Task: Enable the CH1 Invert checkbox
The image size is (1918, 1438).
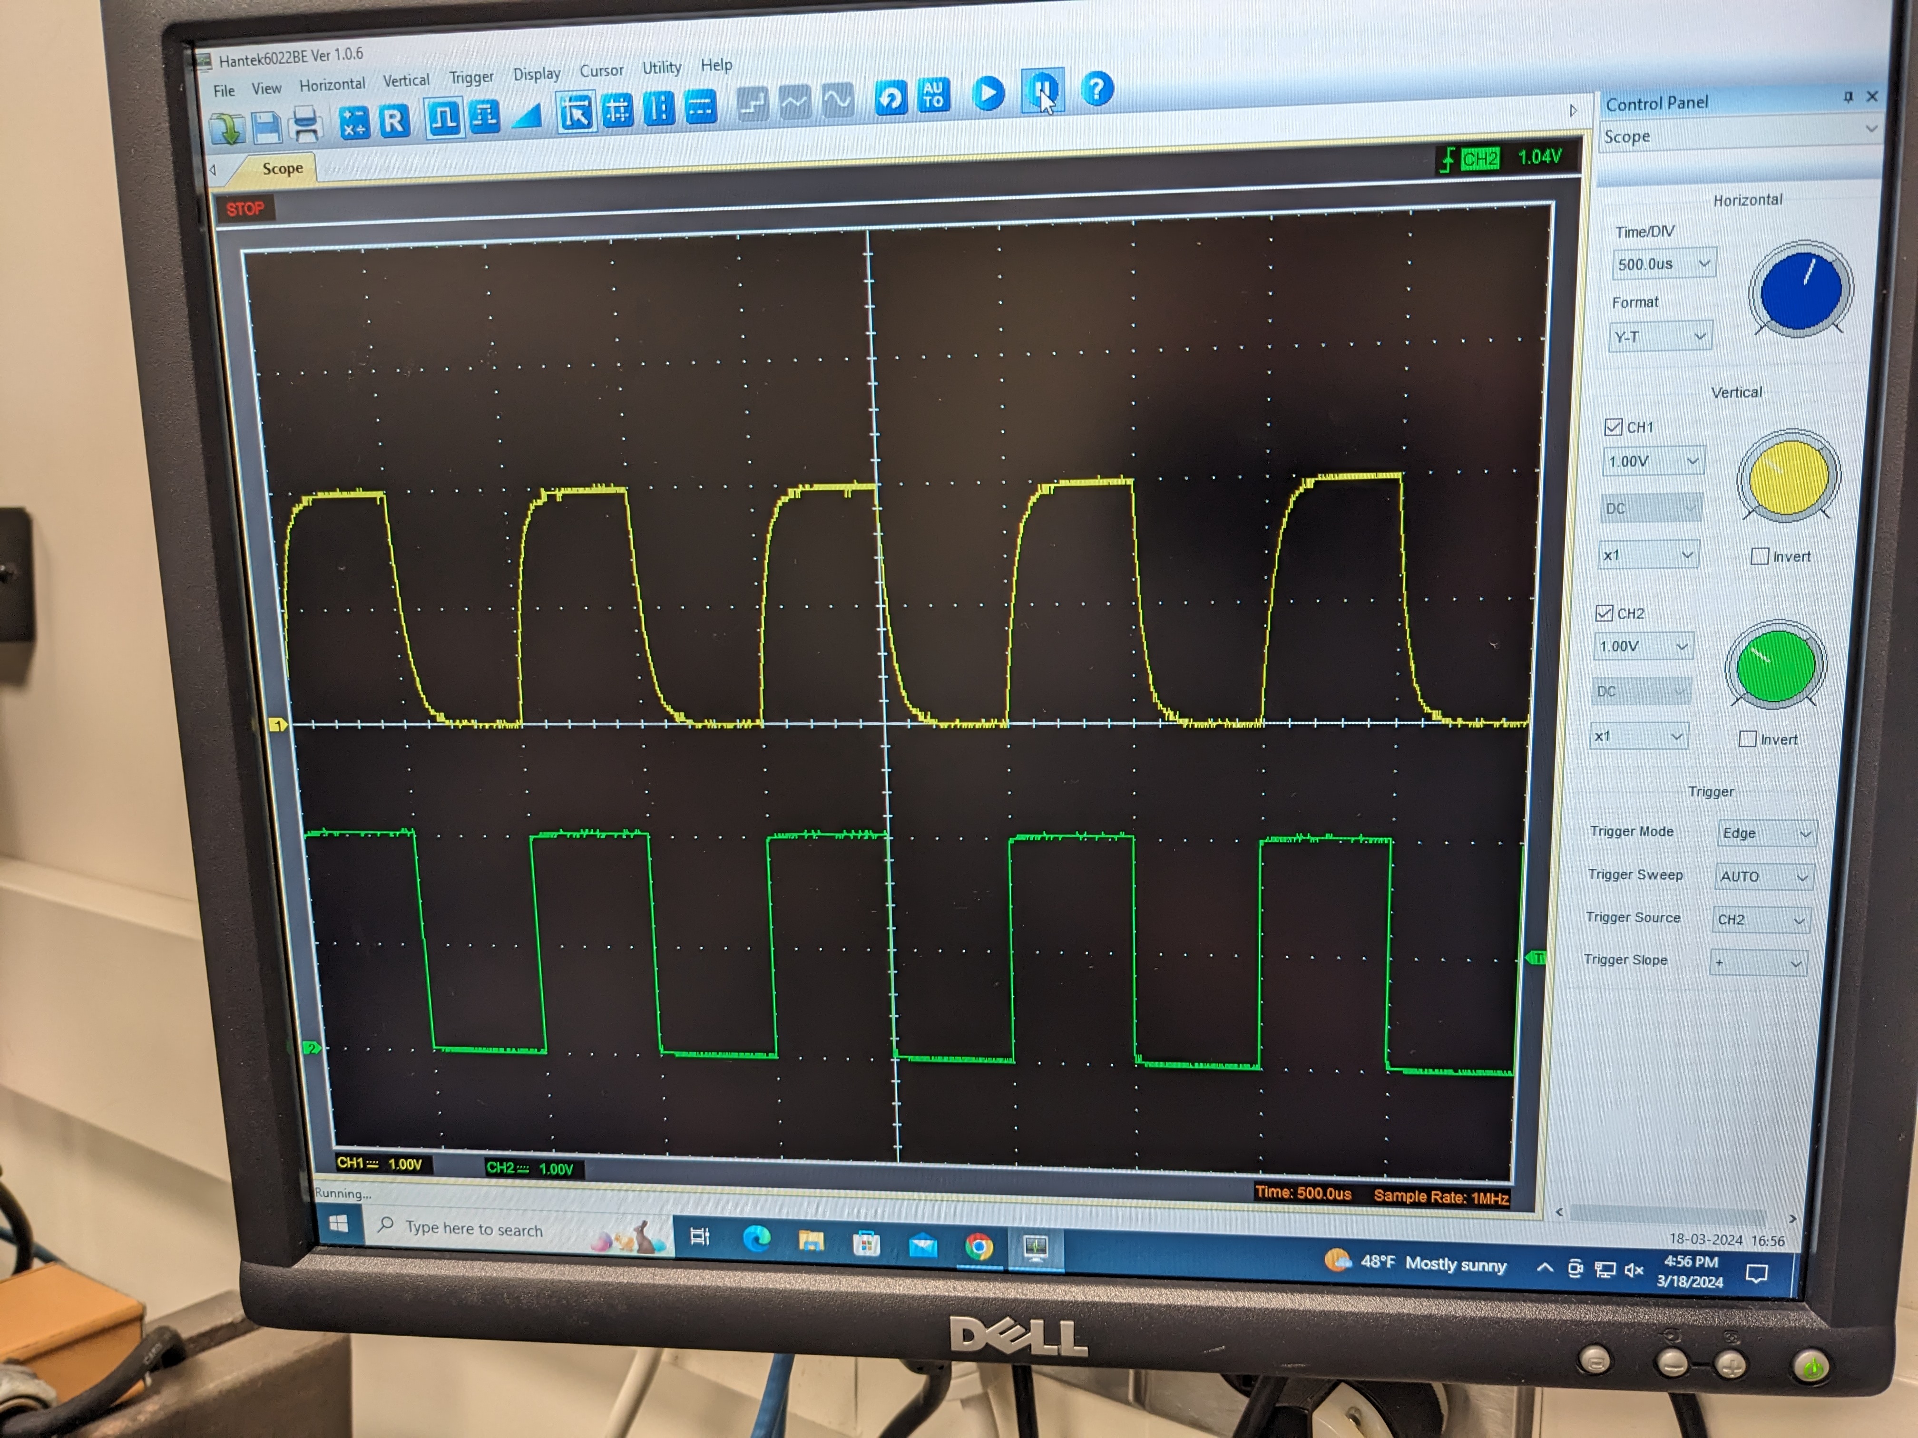Action: pyautogui.click(x=1759, y=556)
